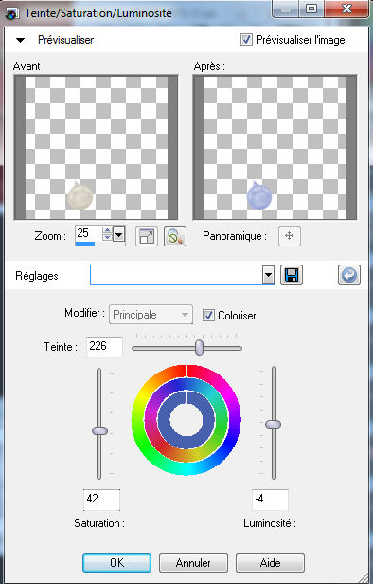Click the Après preview image
Image resolution: width=373 pixels, height=584 pixels.
point(275,148)
